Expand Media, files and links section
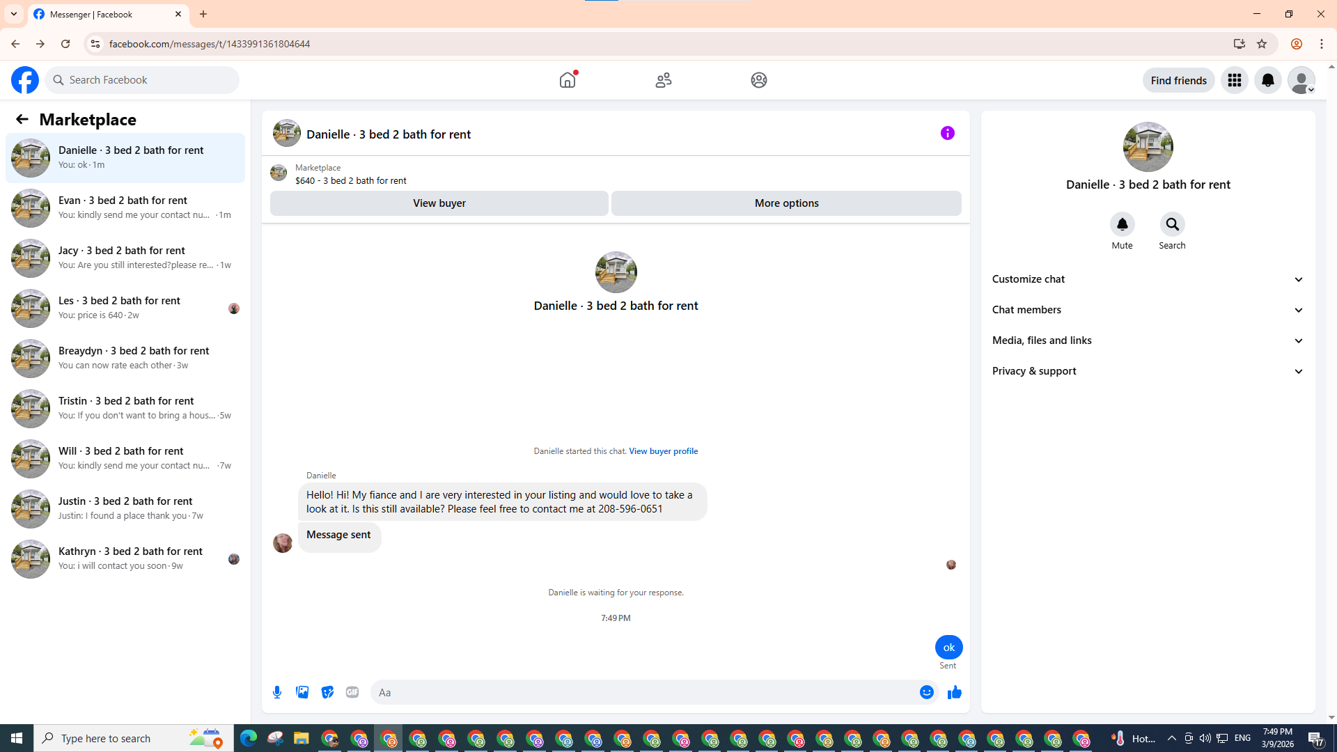Screen dimensions: 1337x752 1147,340
